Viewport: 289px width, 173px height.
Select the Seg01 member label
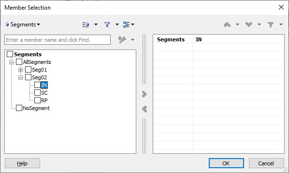pyautogui.click(x=40, y=70)
